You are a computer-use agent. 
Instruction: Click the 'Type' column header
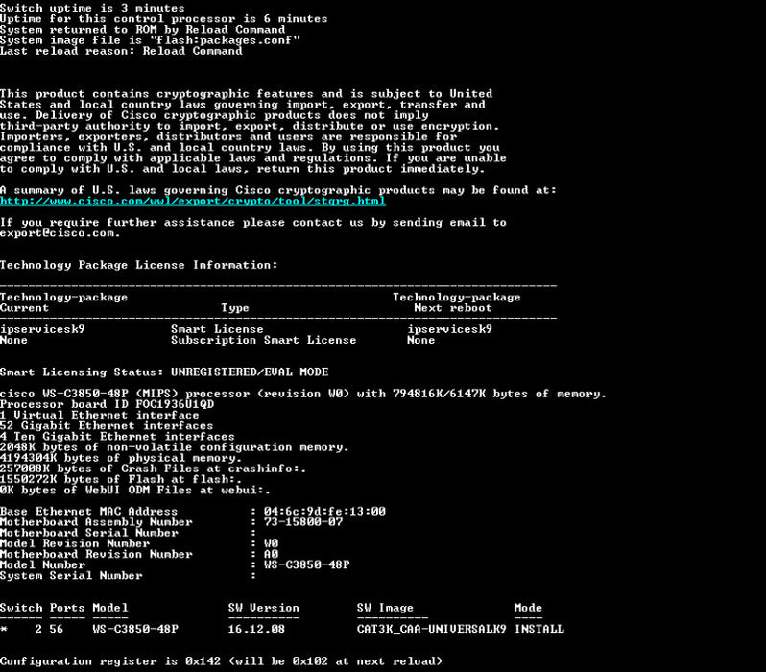pyautogui.click(x=235, y=308)
